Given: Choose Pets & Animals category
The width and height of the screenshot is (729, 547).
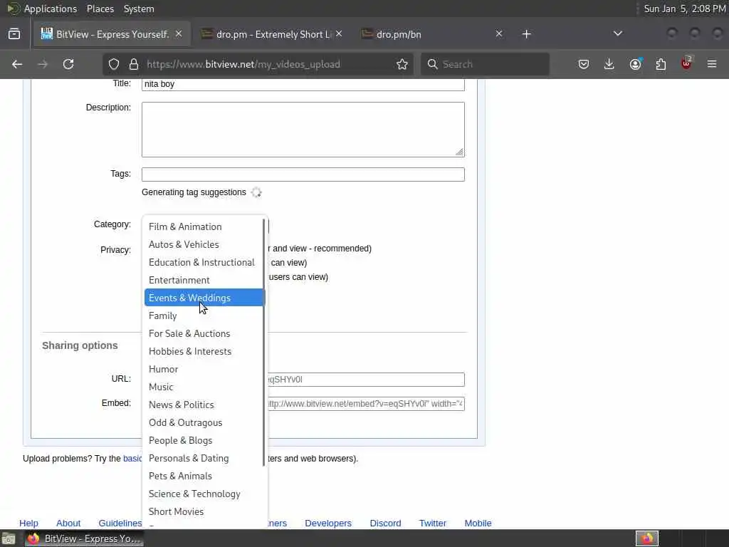Looking at the screenshot, I should 204,476.
